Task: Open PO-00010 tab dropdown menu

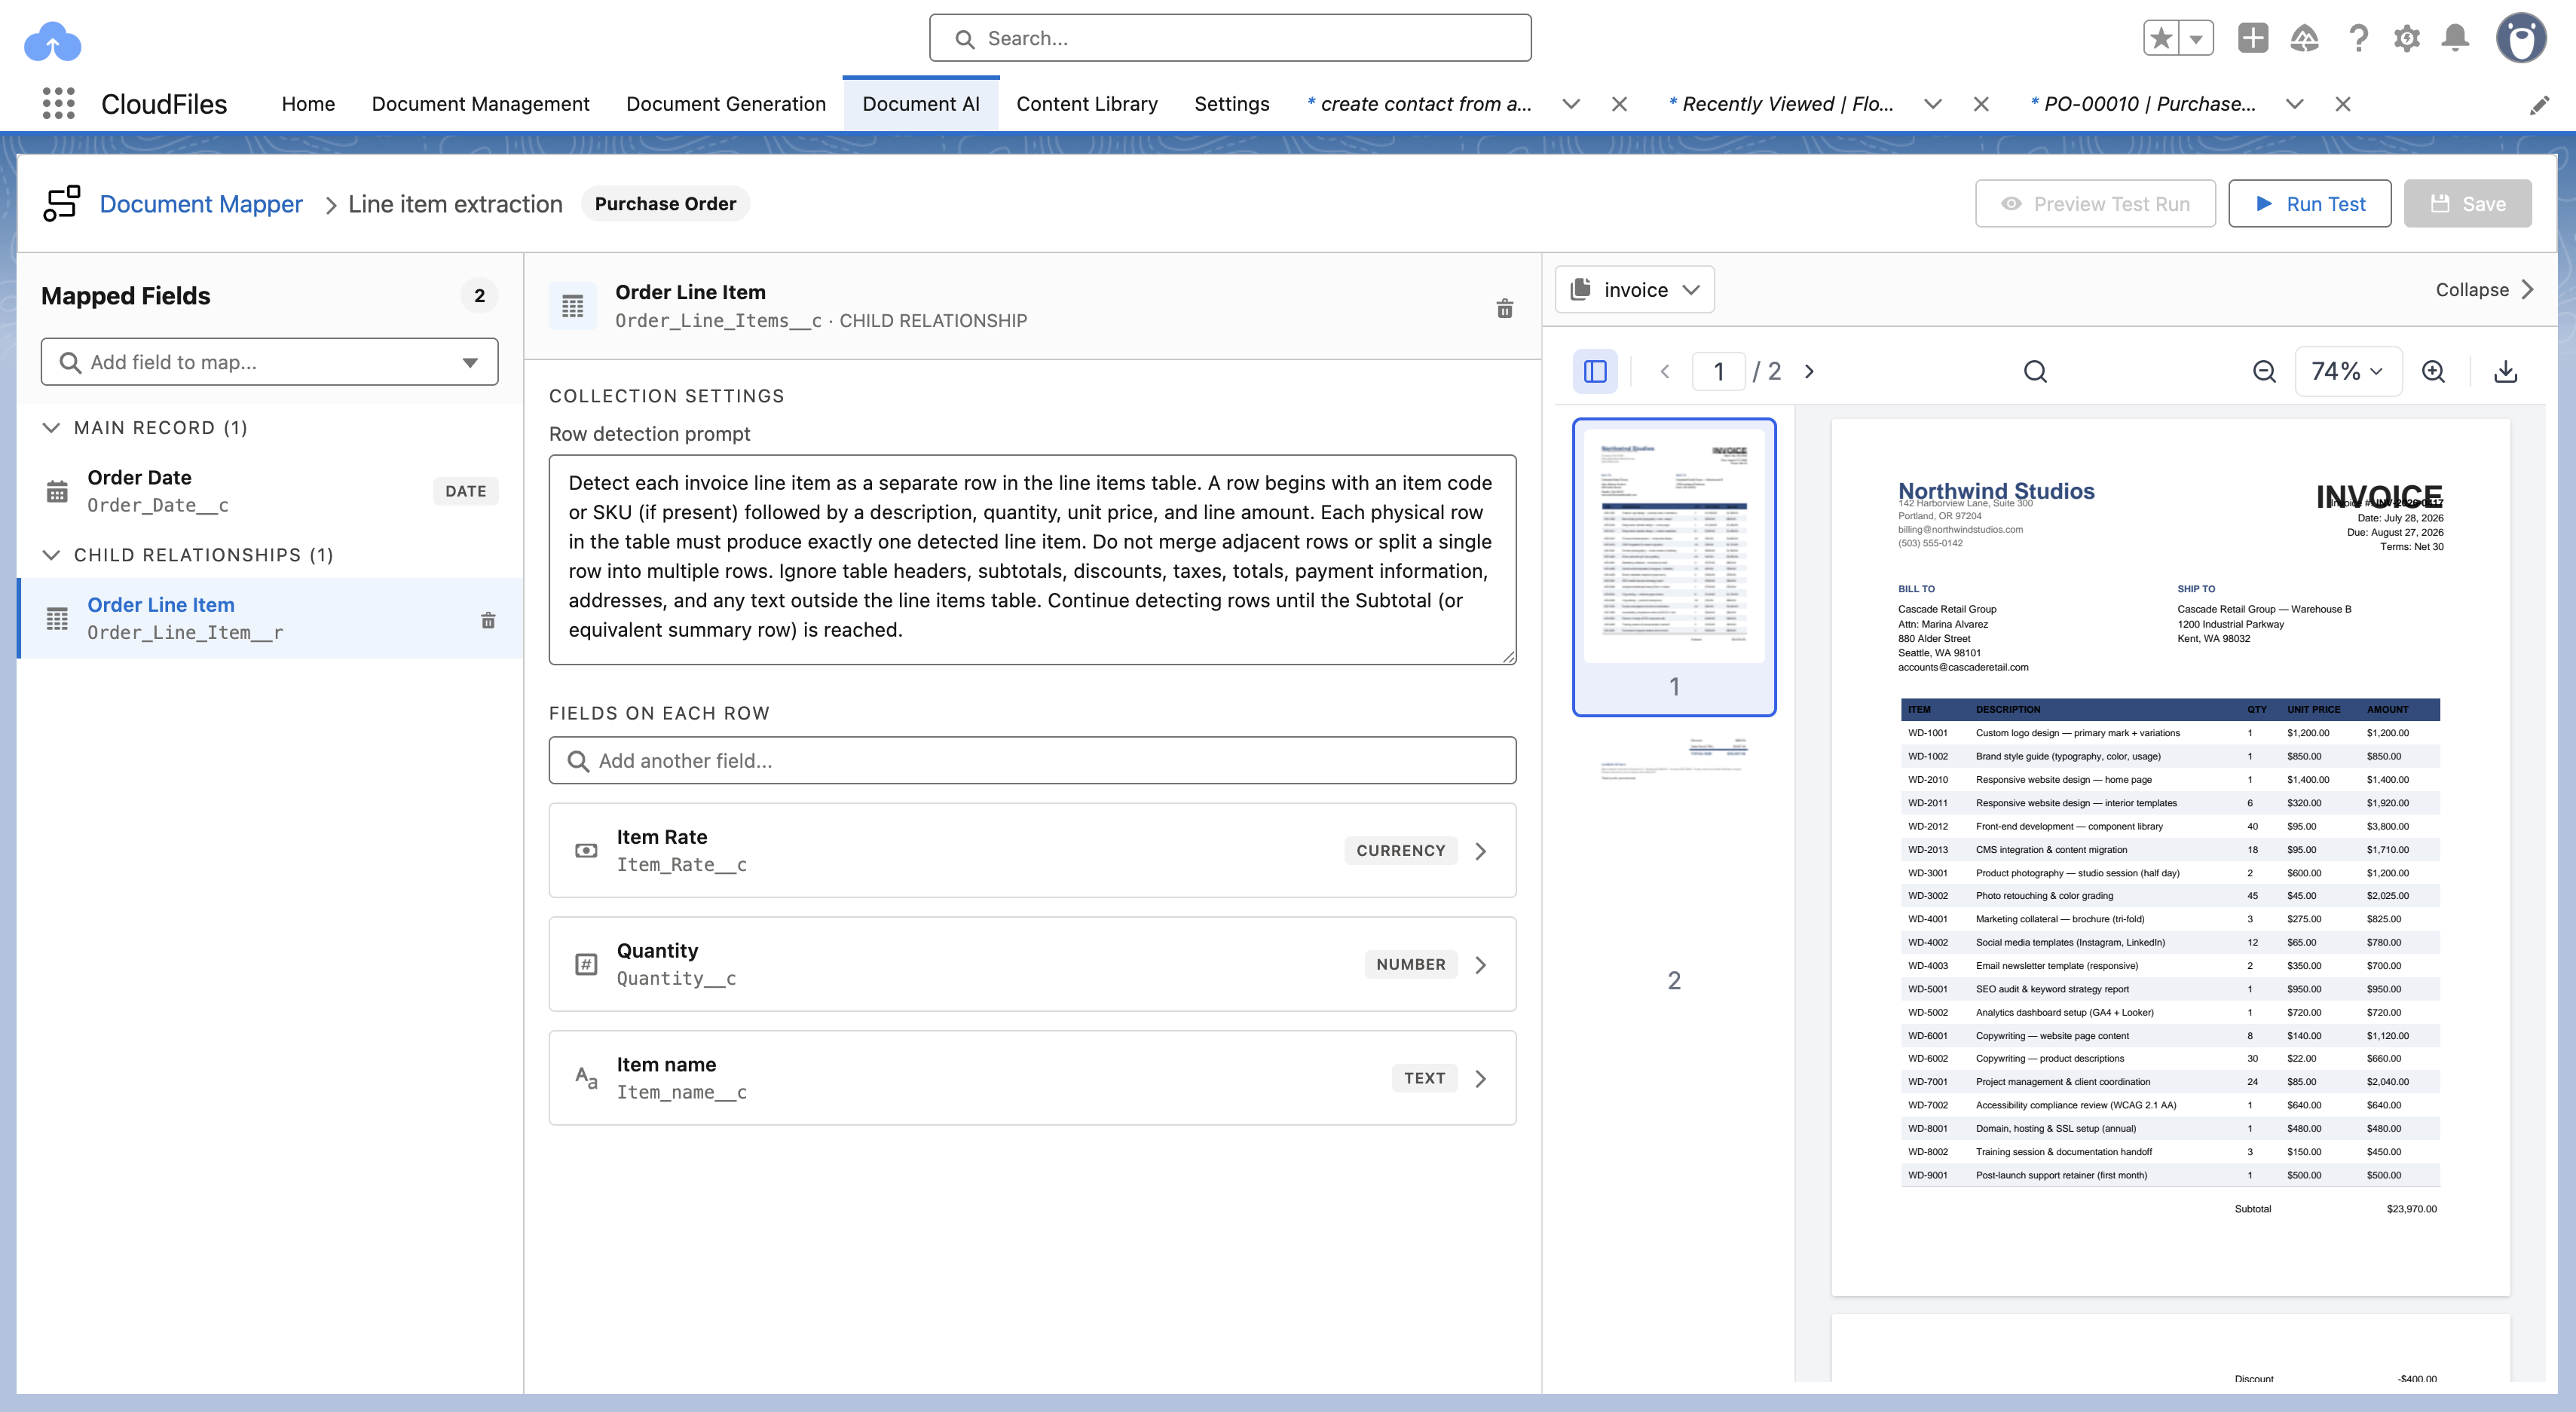Action: (2295, 104)
